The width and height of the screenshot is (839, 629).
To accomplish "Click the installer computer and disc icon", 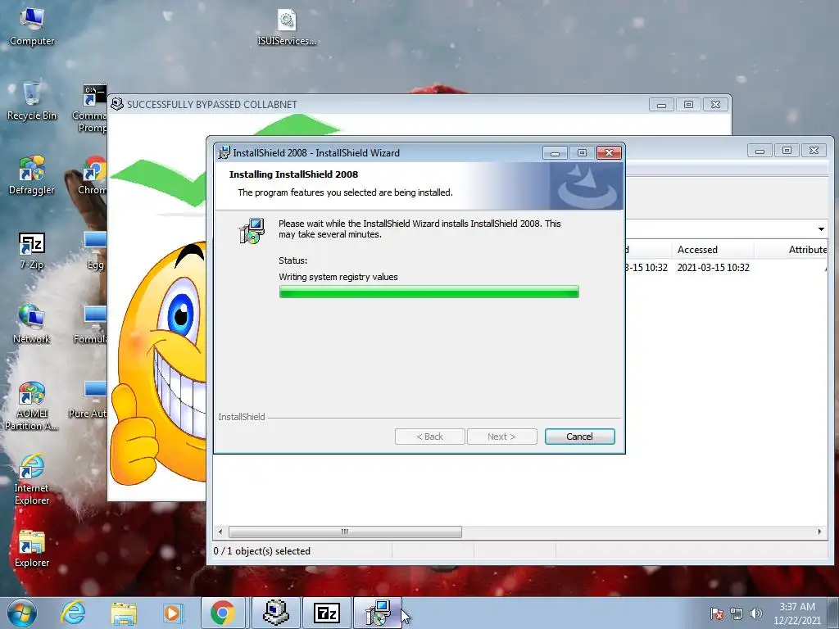I will (252, 231).
